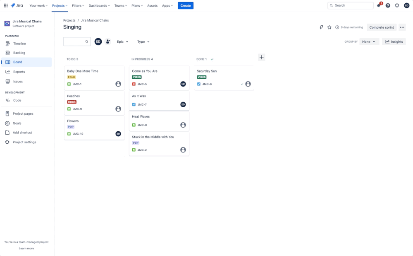Open Reports in sidebar
Image resolution: width=413 pixels, height=256 pixels.
pos(26,72)
